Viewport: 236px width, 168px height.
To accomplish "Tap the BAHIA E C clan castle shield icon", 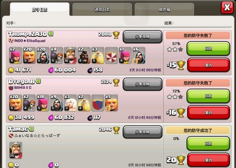I will click(x=98, y=103).
